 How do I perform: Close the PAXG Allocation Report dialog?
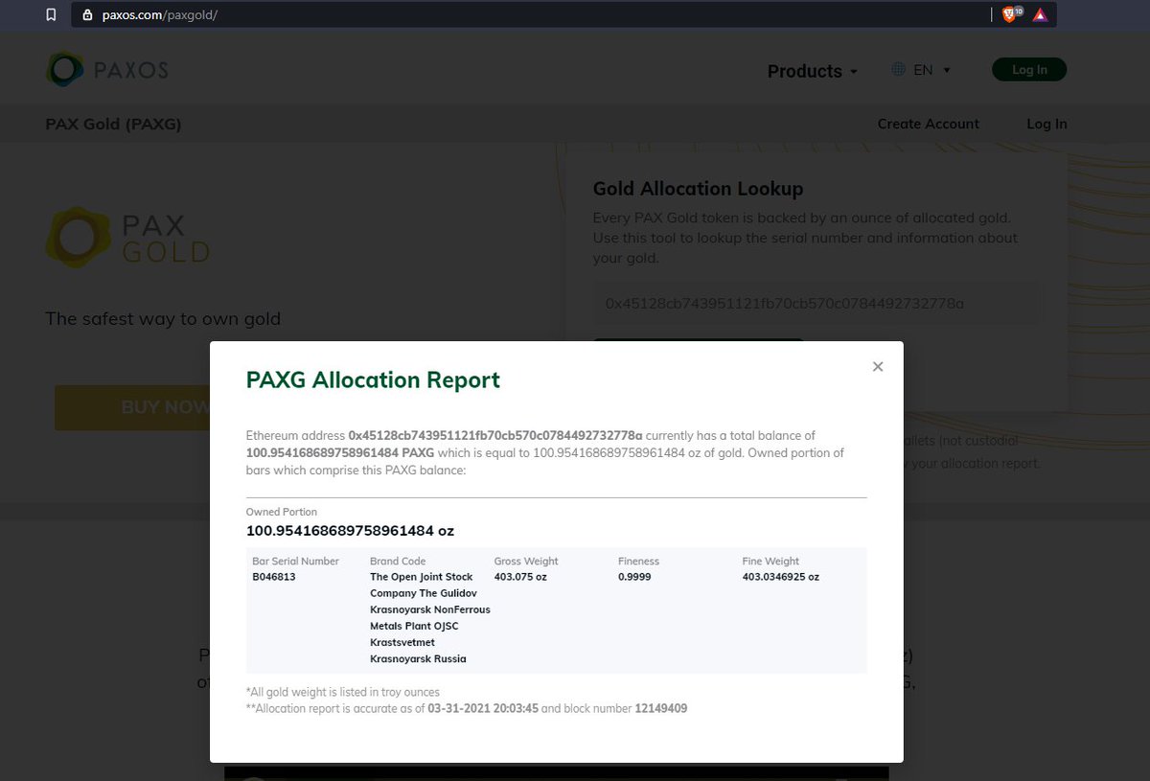[x=878, y=366]
